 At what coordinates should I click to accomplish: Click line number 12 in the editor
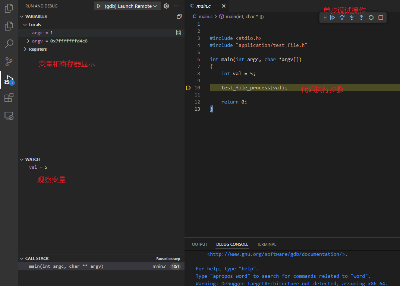pyautogui.click(x=197, y=102)
